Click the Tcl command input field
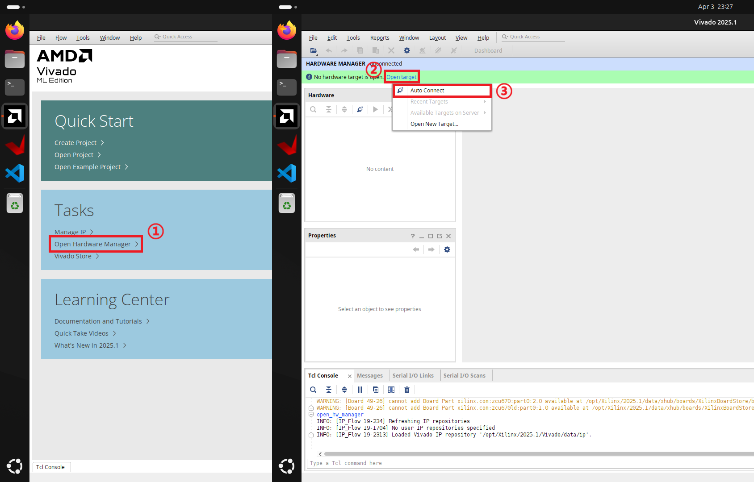 point(530,463)
